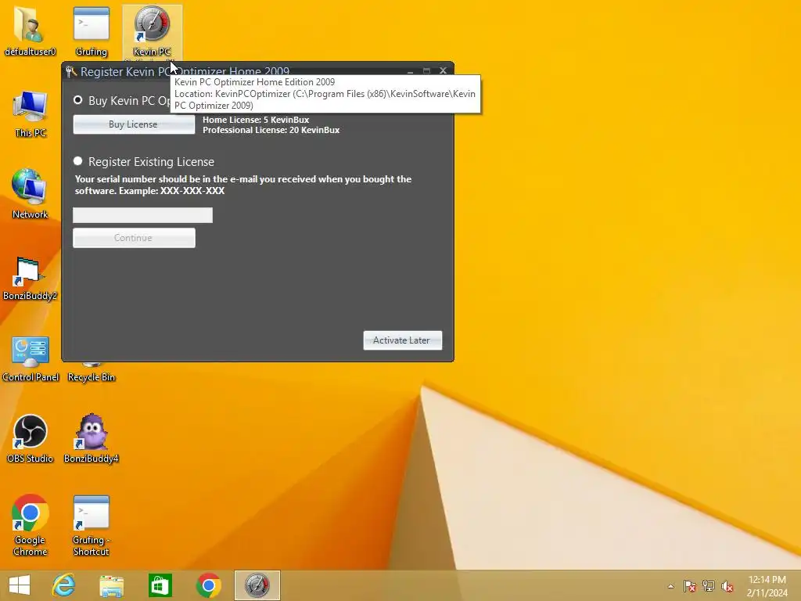The height and width of the screenshot is (601, 801).
Task: Click the Professional License: 20 KevinBux text
Action: click(271, 130)
